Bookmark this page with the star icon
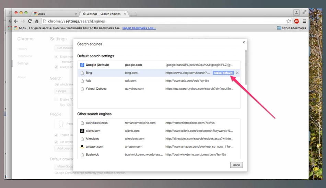This screenshot has width=326, height=188. pos(289,21)
